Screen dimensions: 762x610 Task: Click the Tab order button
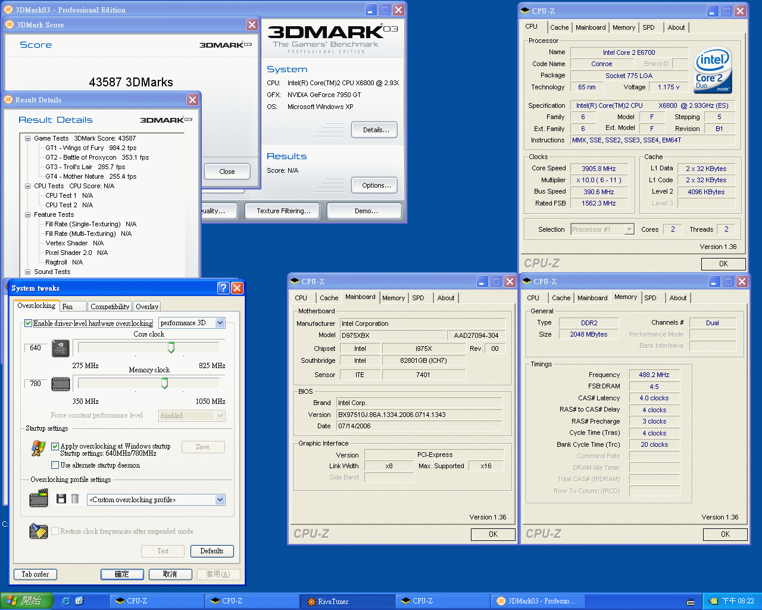click(35, 574)
